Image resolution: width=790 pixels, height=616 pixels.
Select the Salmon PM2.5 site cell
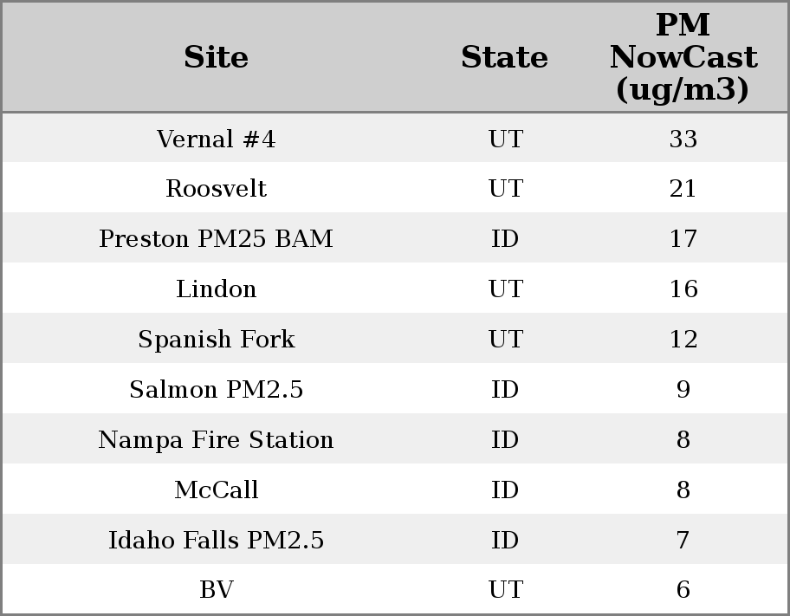pyautogui.click(x=217, y=390)
